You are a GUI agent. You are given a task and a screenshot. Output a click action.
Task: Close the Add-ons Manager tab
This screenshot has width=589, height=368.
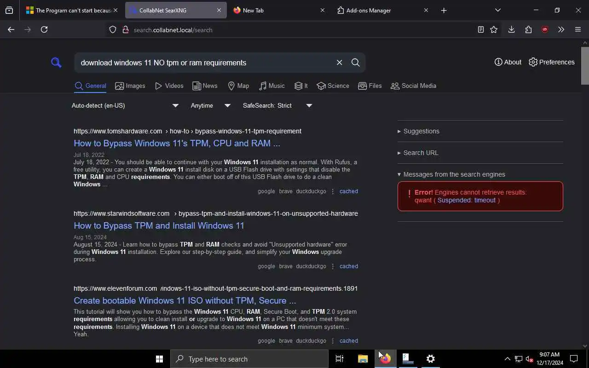click(x=426, y=10)
